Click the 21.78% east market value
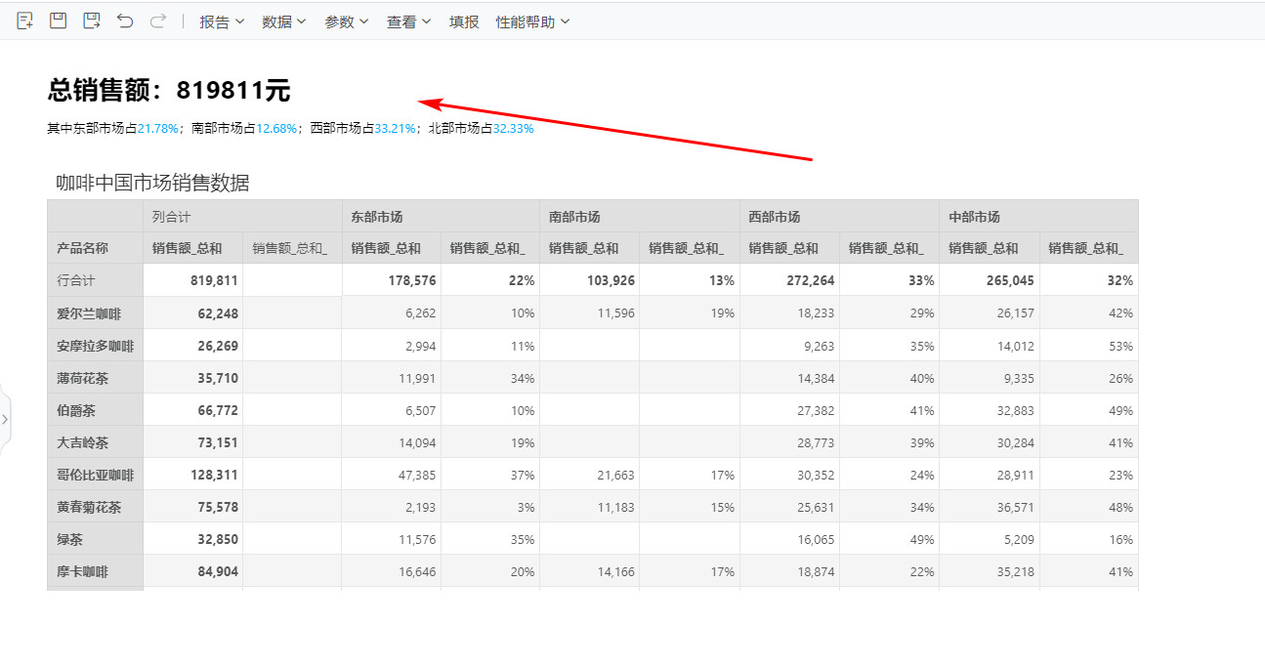This screenshot has height=667, width=1265. pyautogui.click(x=158, y=128)
